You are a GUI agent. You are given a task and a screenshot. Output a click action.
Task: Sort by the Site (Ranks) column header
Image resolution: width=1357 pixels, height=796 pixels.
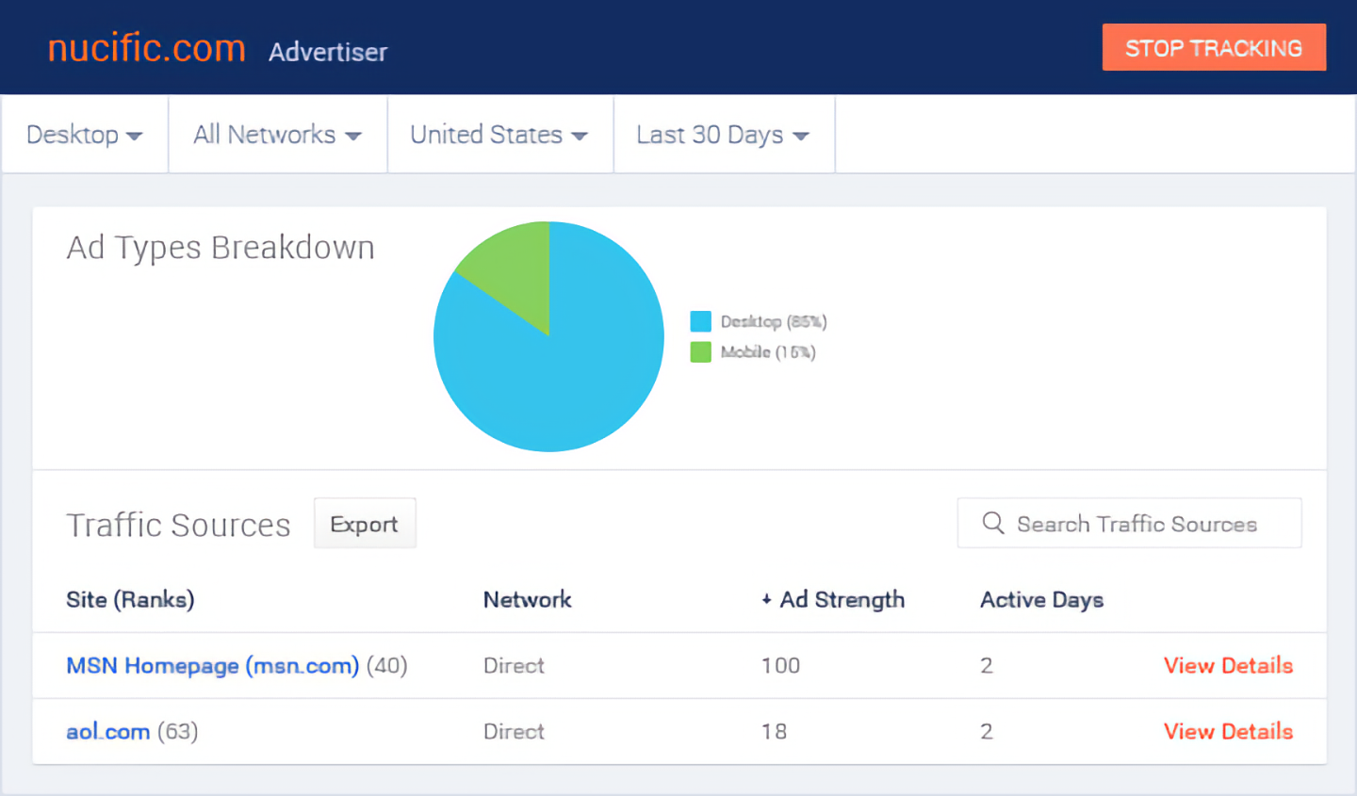[130, 600]
